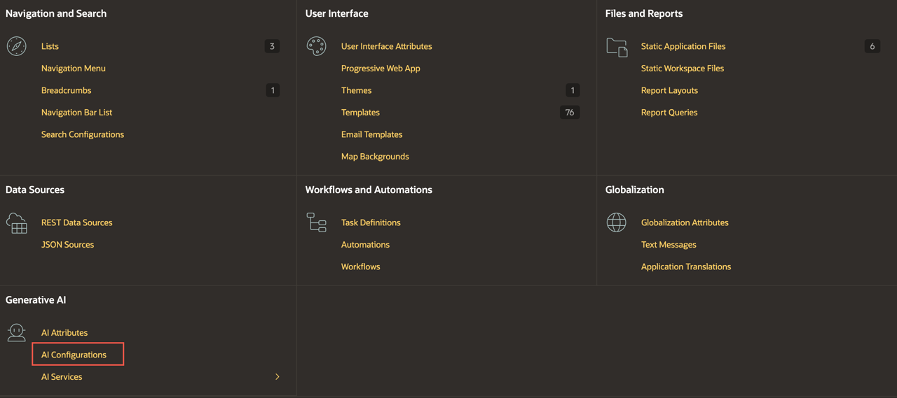
Task: Go to REST Data Sources
Action: pos(76,222)
